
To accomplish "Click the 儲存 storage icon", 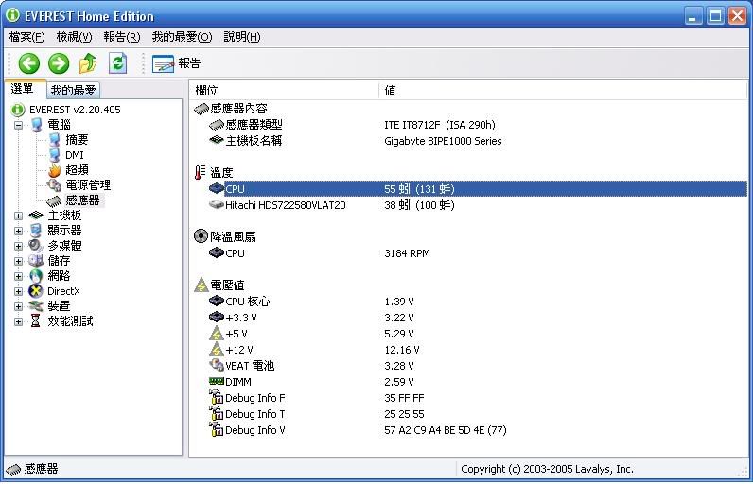I will coord(36,261).
